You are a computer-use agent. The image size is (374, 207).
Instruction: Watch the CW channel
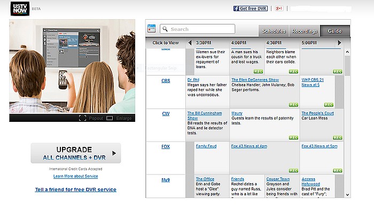(166, 113)
